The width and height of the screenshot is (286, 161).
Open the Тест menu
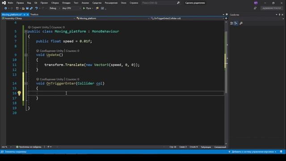coord(76,3)
